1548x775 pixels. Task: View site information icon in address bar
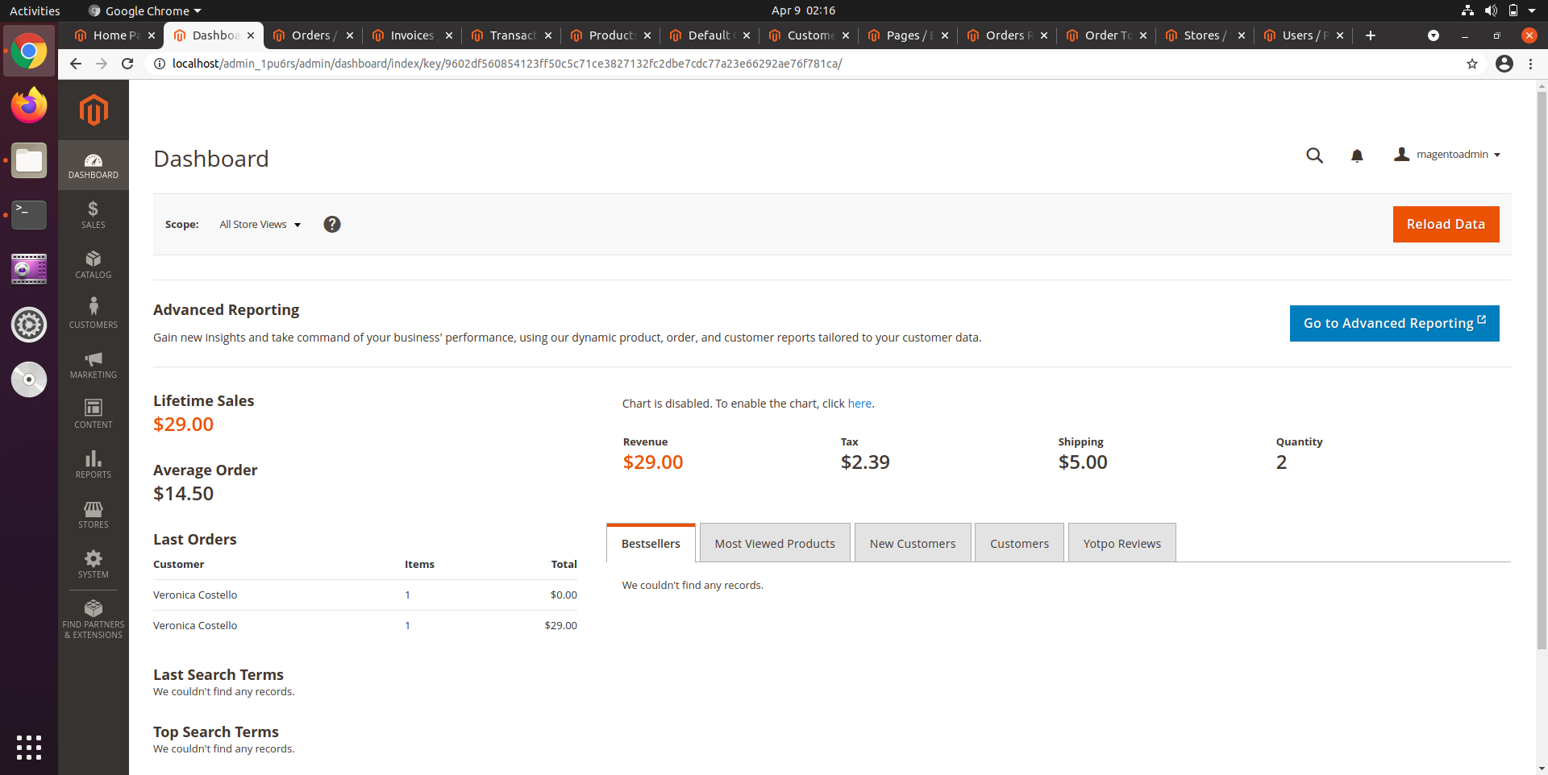point(160,64)
